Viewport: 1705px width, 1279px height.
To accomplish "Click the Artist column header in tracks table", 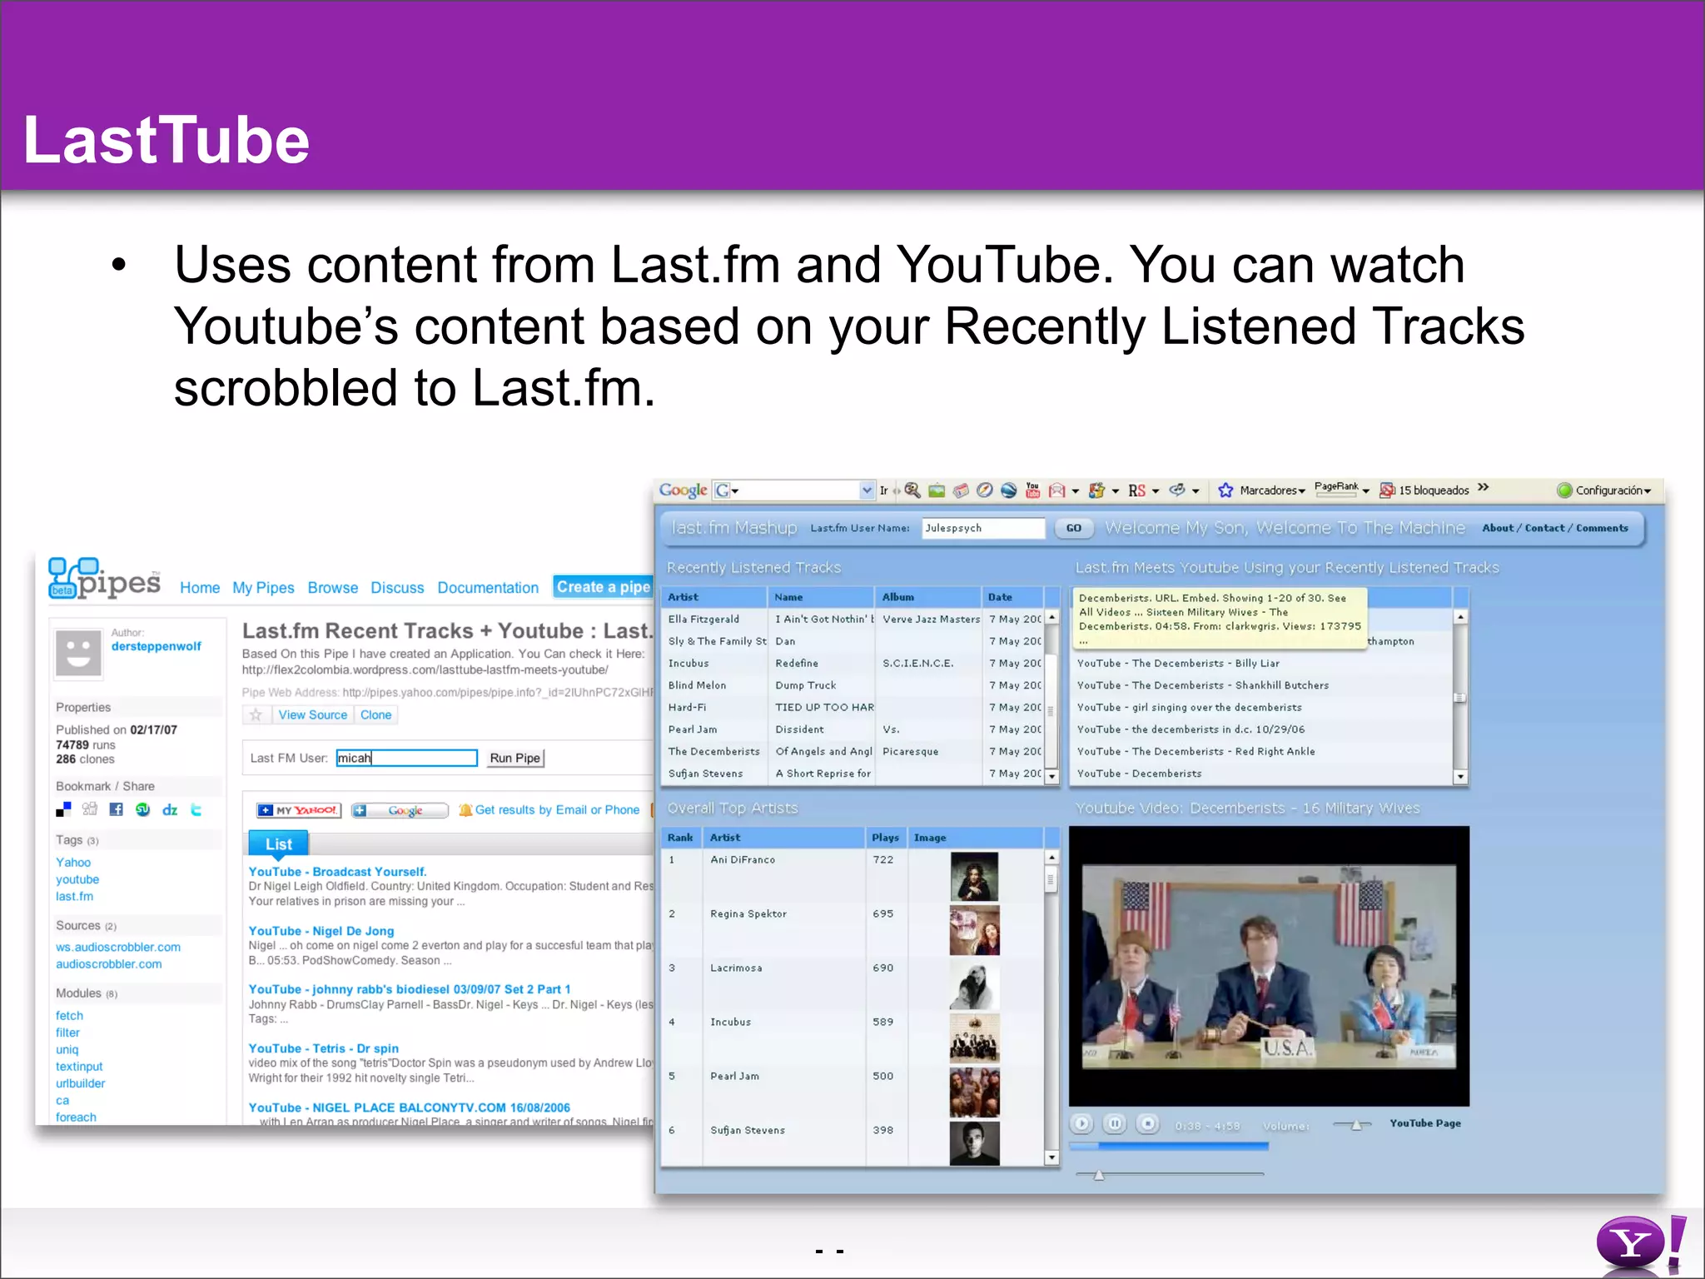I will pyautogui.click(x=713, y=597).
